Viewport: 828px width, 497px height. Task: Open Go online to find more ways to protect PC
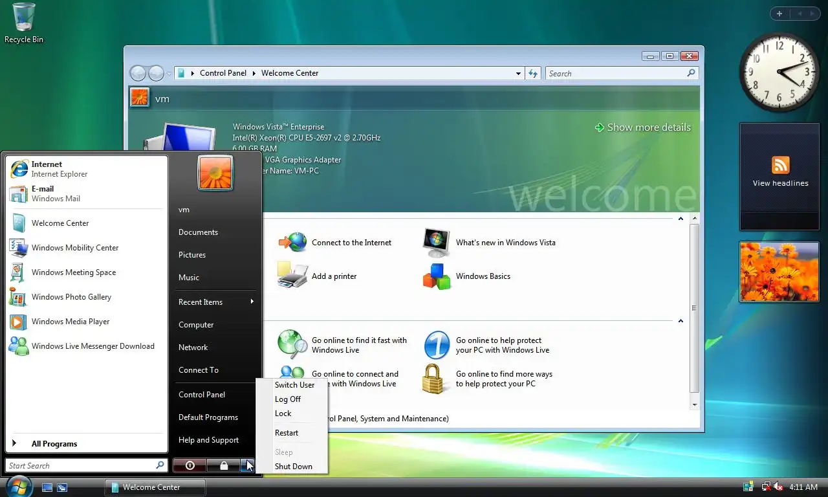click(487, 379)
